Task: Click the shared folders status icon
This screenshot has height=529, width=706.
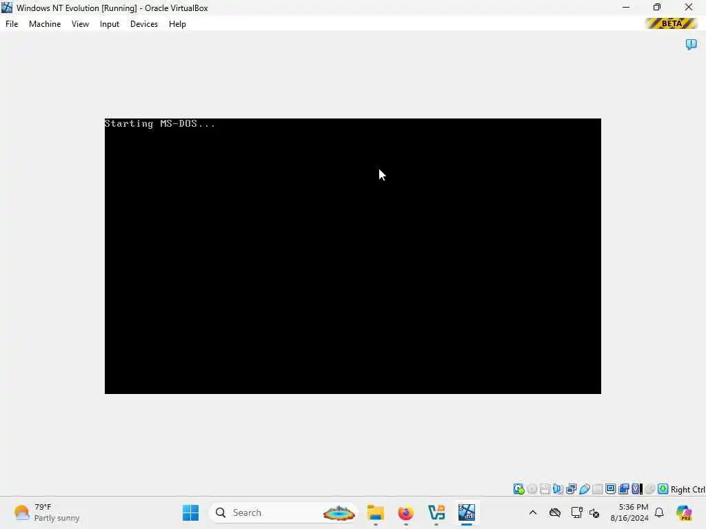Action: 598,489
